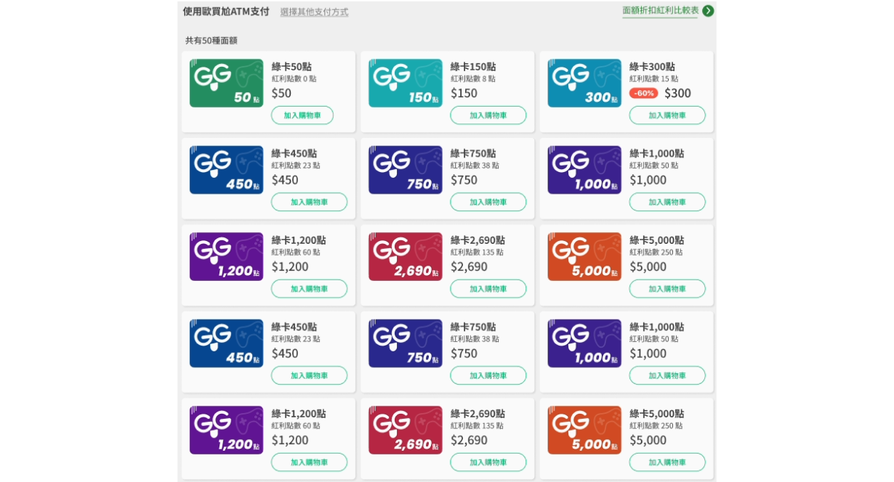Viewport: 894px width, 482px height.
Task: Select the 綠卡300點 product title
Action: [652, 67]
